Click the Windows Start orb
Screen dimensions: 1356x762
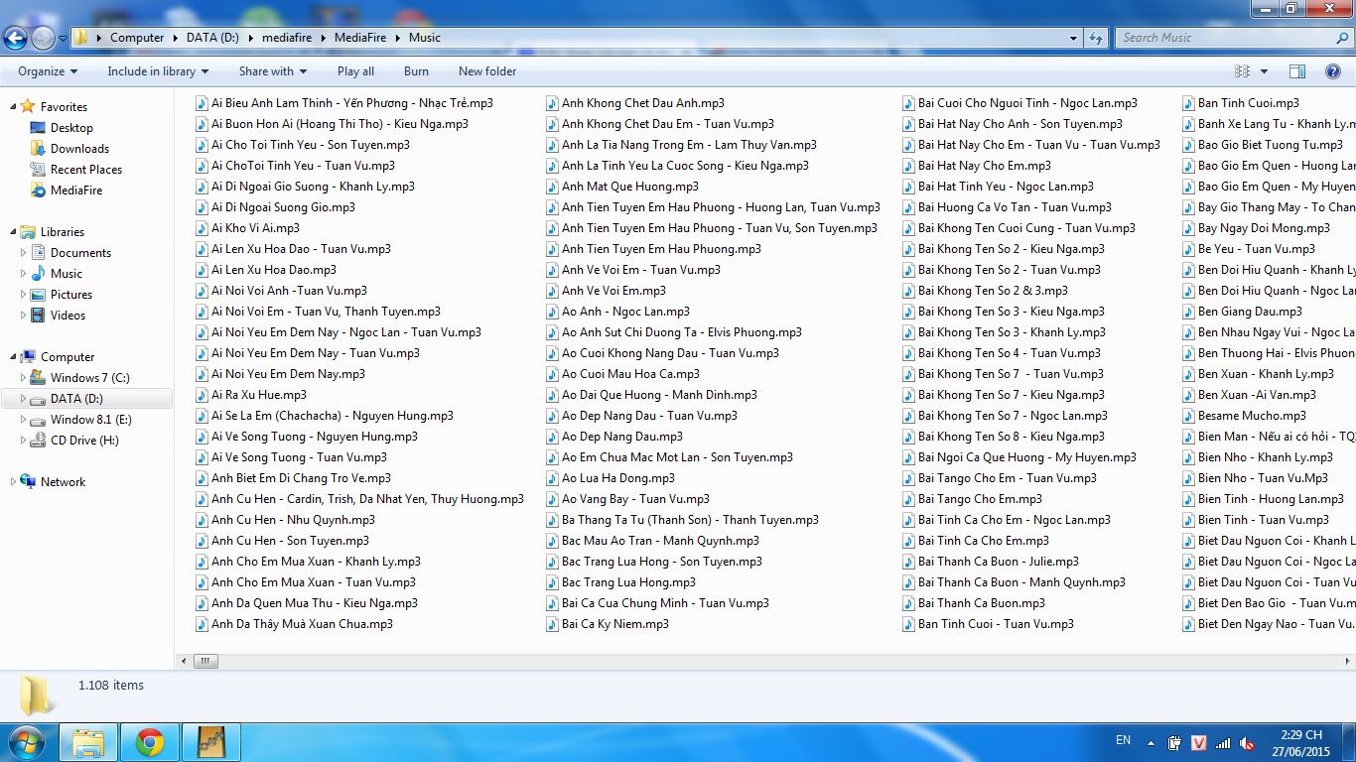25,742
